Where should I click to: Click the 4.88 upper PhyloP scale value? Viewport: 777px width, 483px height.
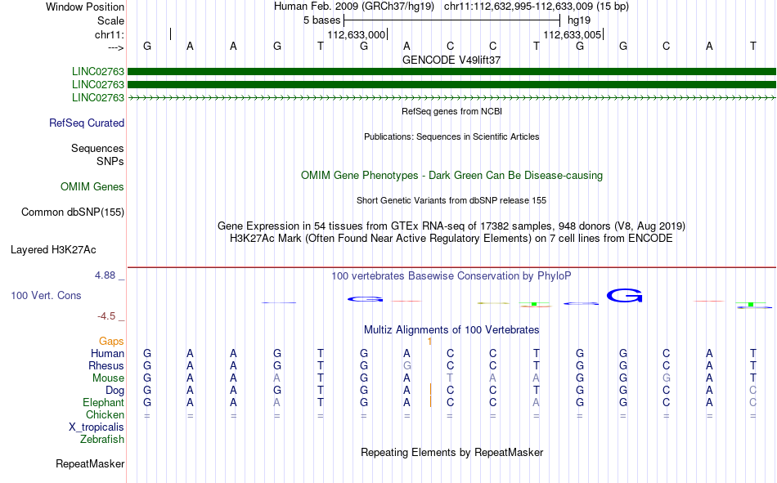pyautogui.click(x=105, y=275)
